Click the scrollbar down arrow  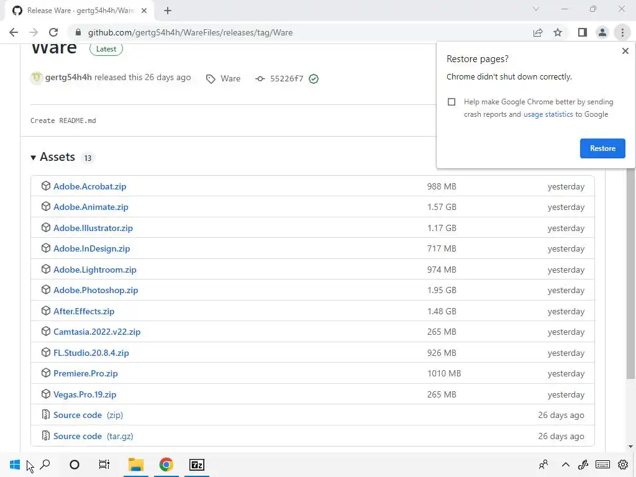630,447
